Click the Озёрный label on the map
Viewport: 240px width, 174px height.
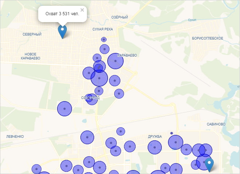[x=120, y=17]
